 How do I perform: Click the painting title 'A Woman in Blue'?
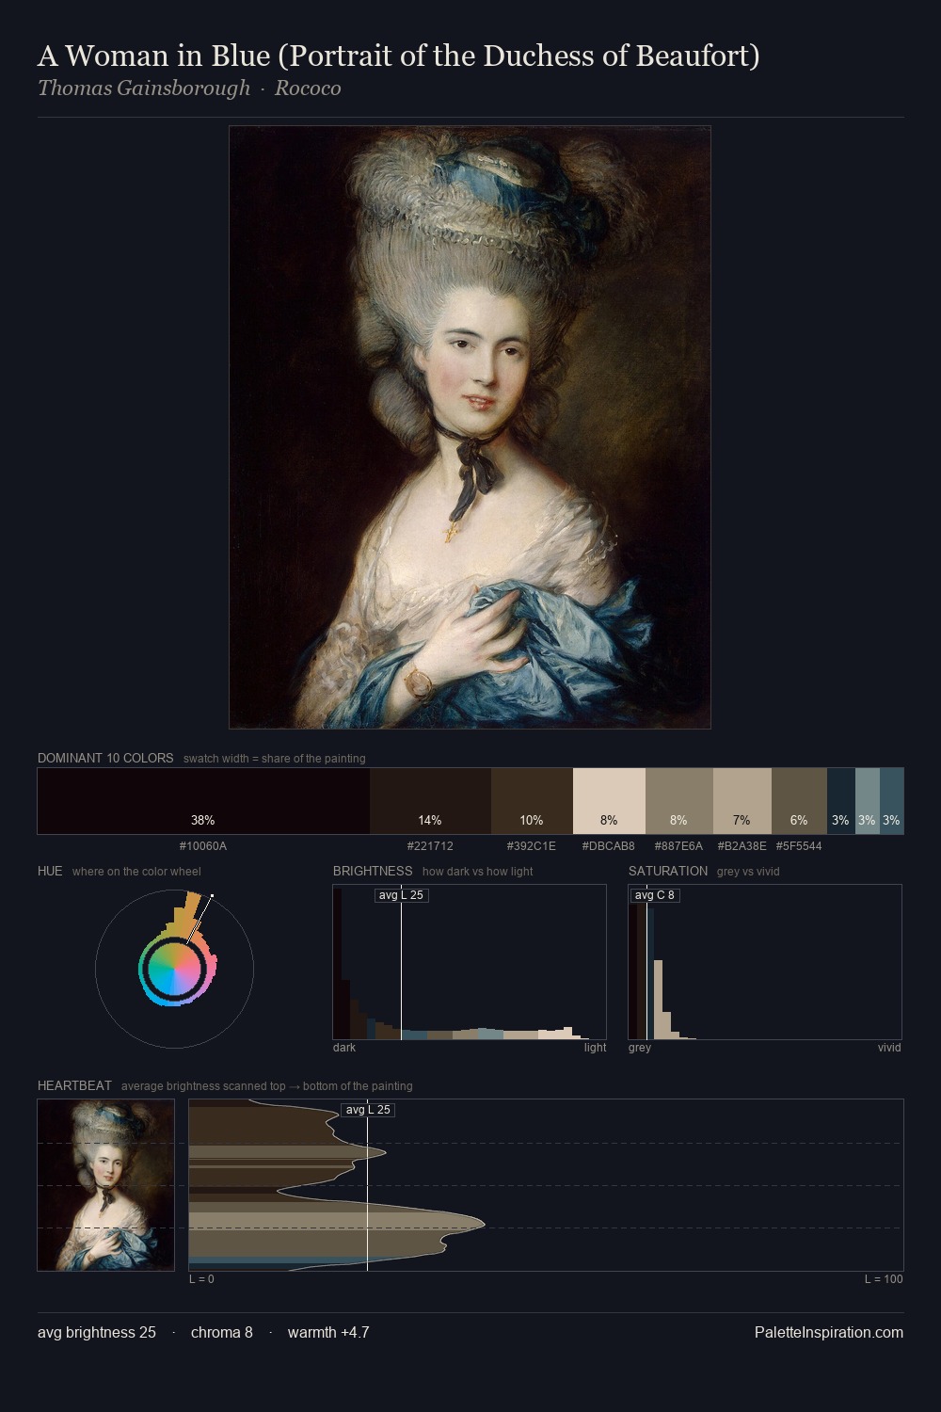(x=398, y=56)
